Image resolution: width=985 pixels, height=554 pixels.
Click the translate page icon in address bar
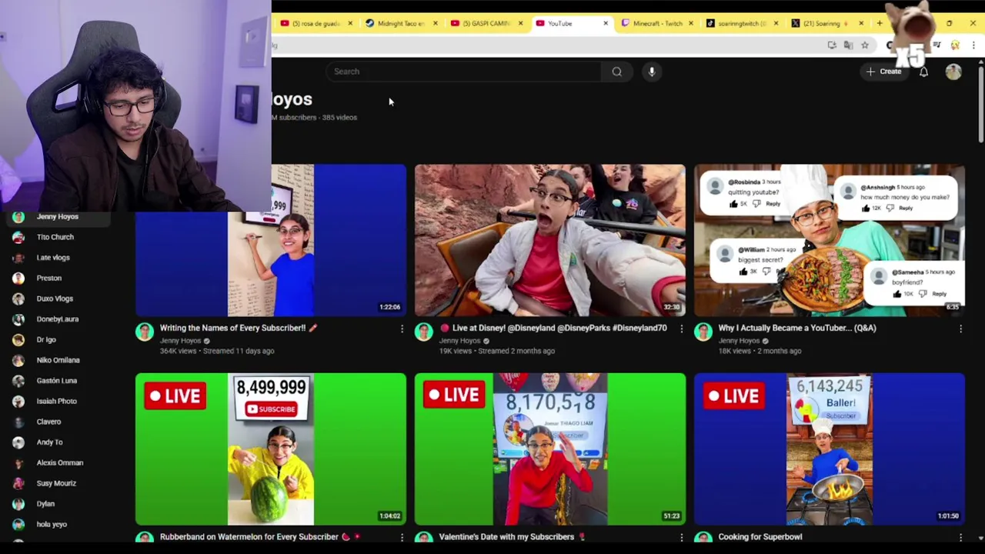(848, 45)
